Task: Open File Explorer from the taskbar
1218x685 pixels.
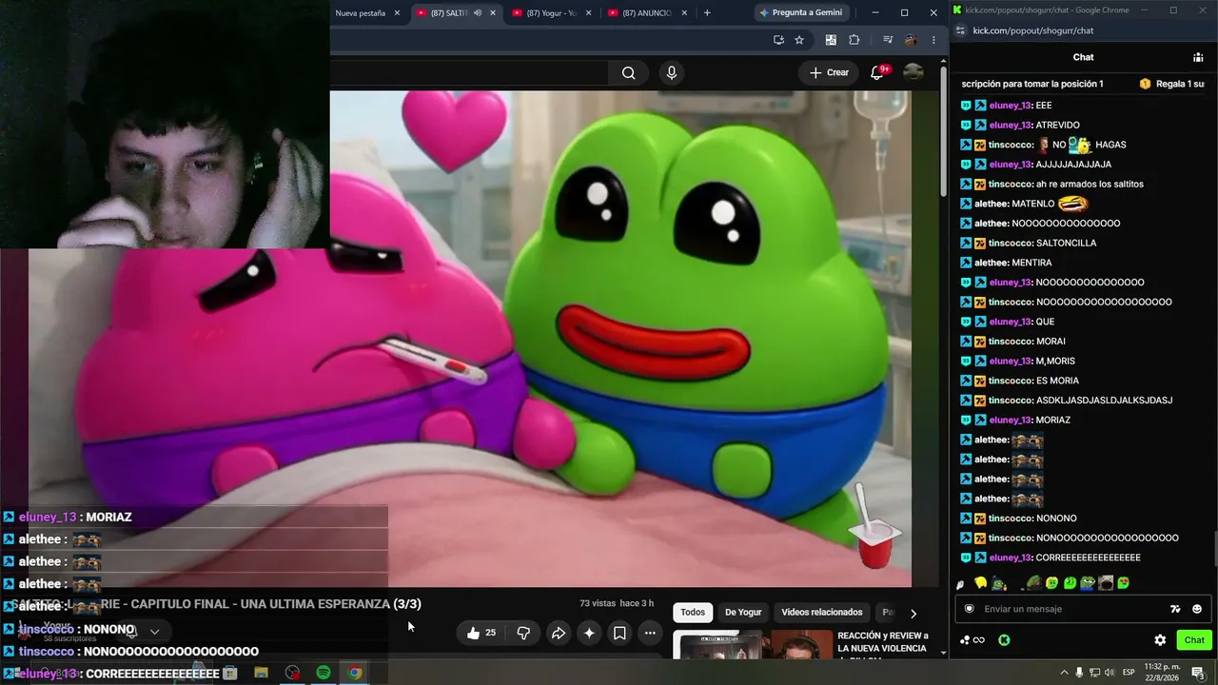Action: click(x=261, y=673)
